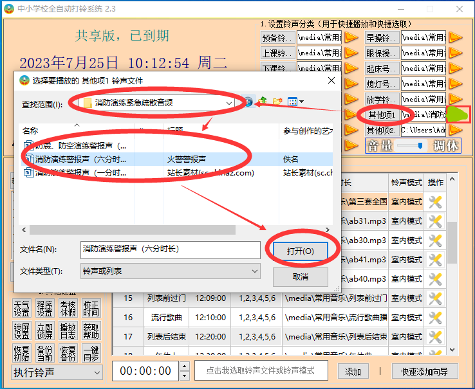Viewport: 475px width, 389px height.
Task: Click the wrench icon for ab40.mp3 row
Action: (x=435, y=279)
